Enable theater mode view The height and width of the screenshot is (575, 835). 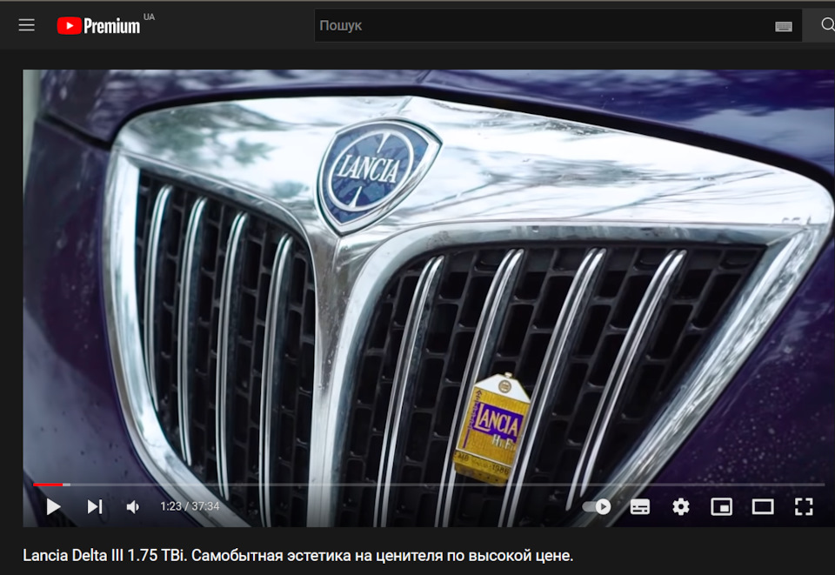pyautogui.click(x=763, y=507)
